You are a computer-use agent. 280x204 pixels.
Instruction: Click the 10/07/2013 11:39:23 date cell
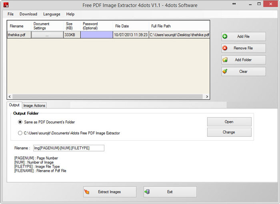tap(131, 35)
